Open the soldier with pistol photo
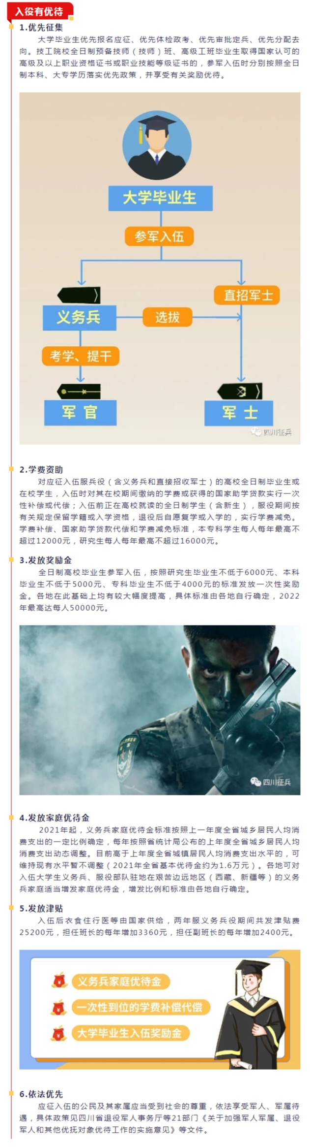This screenshot has height=1148, width=310. (160, 710)
